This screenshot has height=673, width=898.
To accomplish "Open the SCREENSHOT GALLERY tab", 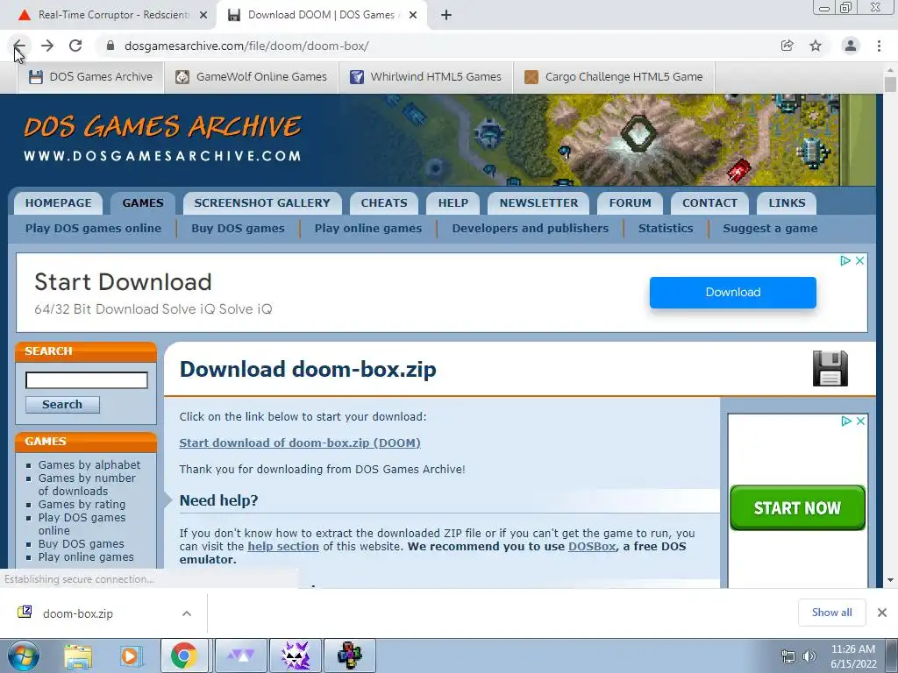I will (262, 203).
